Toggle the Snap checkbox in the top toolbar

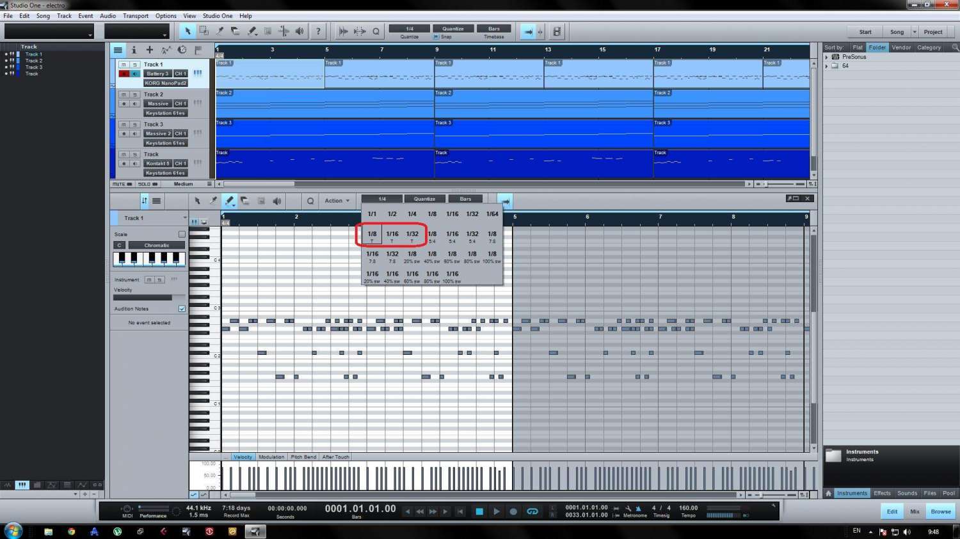click(436, 37)
